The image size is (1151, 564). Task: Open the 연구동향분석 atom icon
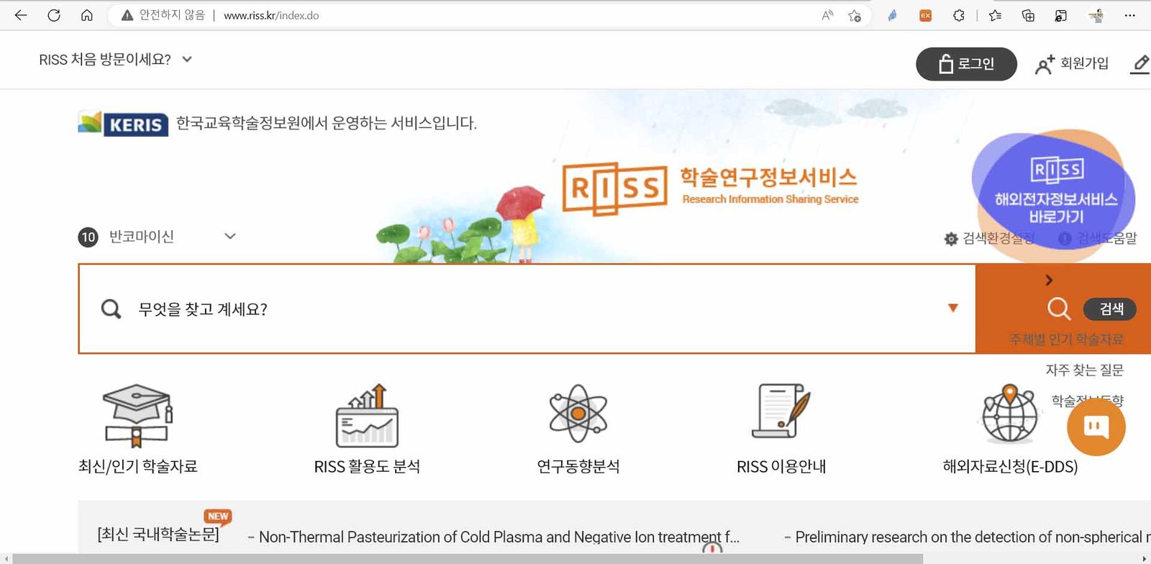tap(578, 414)
